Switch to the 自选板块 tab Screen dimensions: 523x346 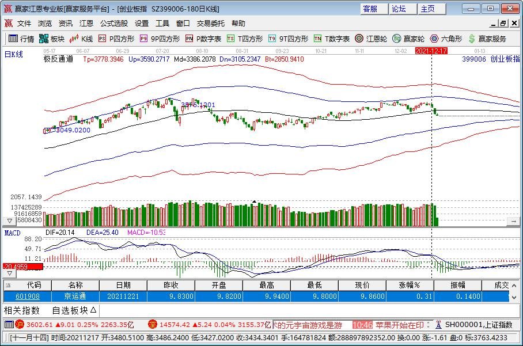(x=74, y=311)
